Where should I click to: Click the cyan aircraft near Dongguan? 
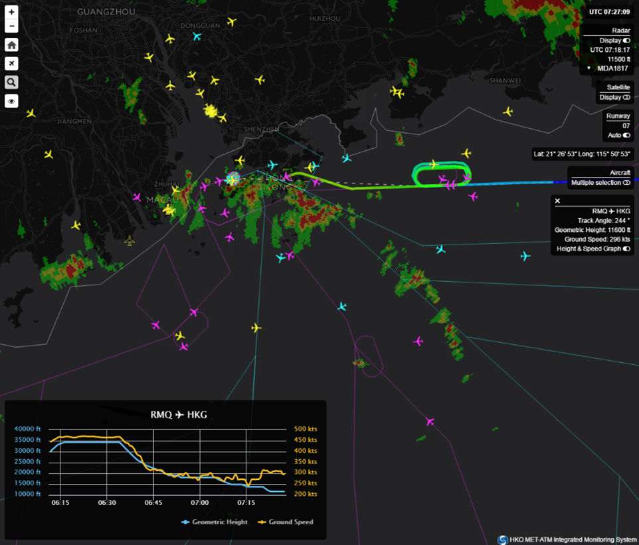pos(197,36)
